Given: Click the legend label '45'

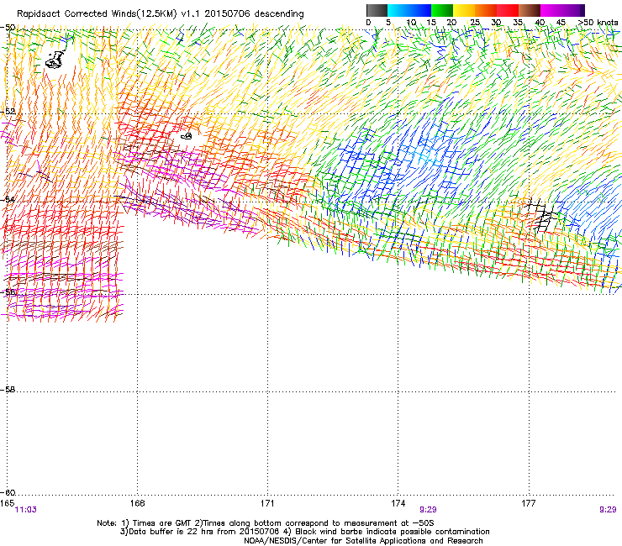Looking at the screenshot, I should pyautogui.click(x=561, y=23).
